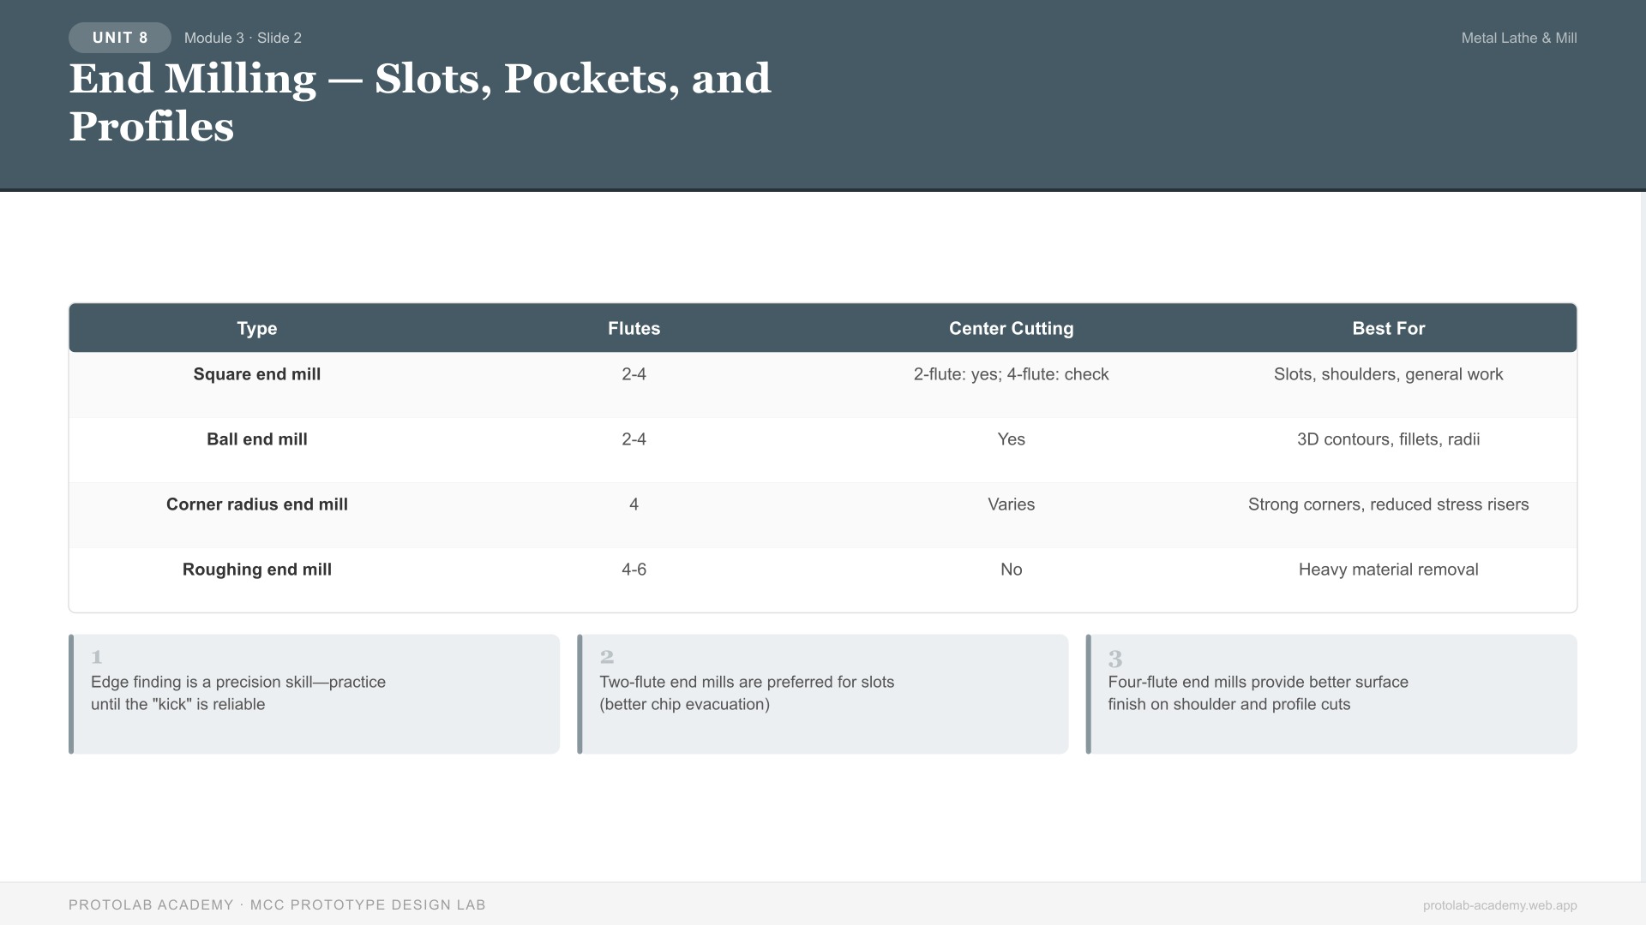The width and height of the screenshot is (1646, 925).
Task: Click the number 2 note icon
Action: pyautogui.click(x=607, y=657)
